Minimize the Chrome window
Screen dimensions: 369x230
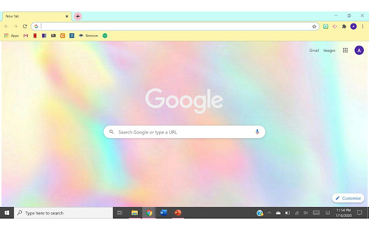pyautogui.click(x=336, y=16)
